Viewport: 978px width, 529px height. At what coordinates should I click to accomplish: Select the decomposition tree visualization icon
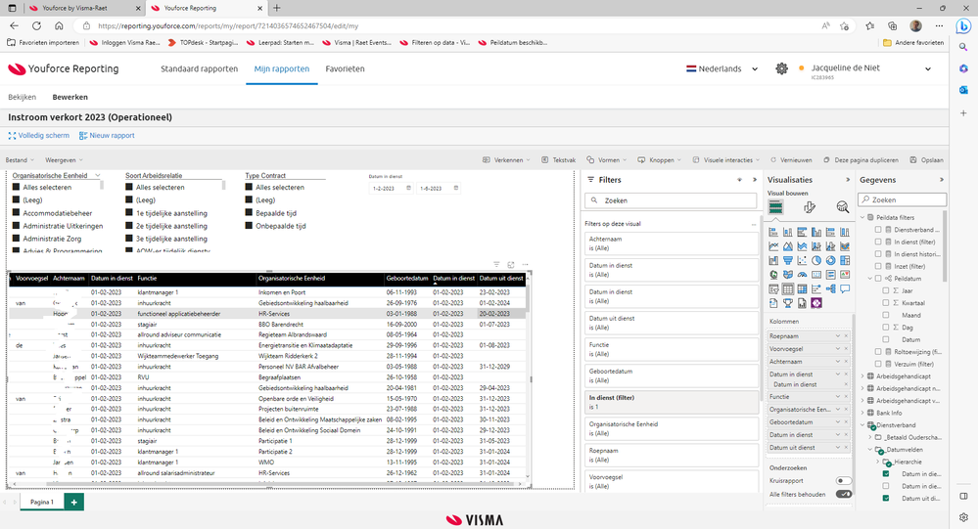831,289
